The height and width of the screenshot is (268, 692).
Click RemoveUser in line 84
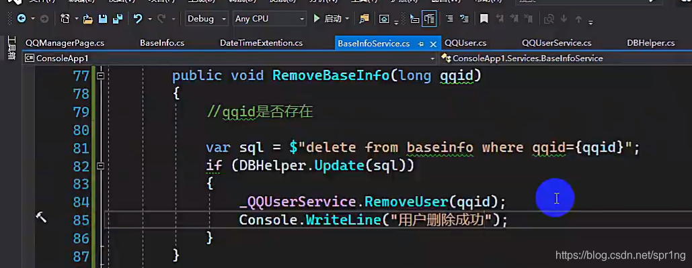pyautogui.click(x=406, y=202)
